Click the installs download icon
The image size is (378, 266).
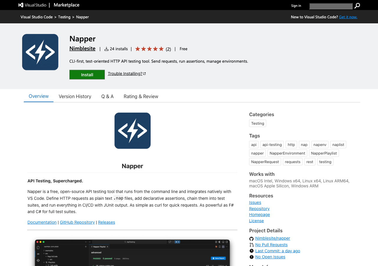(x=106, y=49)
